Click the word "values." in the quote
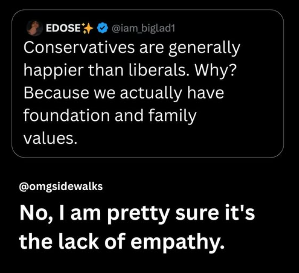This screenshot has width=299, height=273. click(x=49, y=139)
